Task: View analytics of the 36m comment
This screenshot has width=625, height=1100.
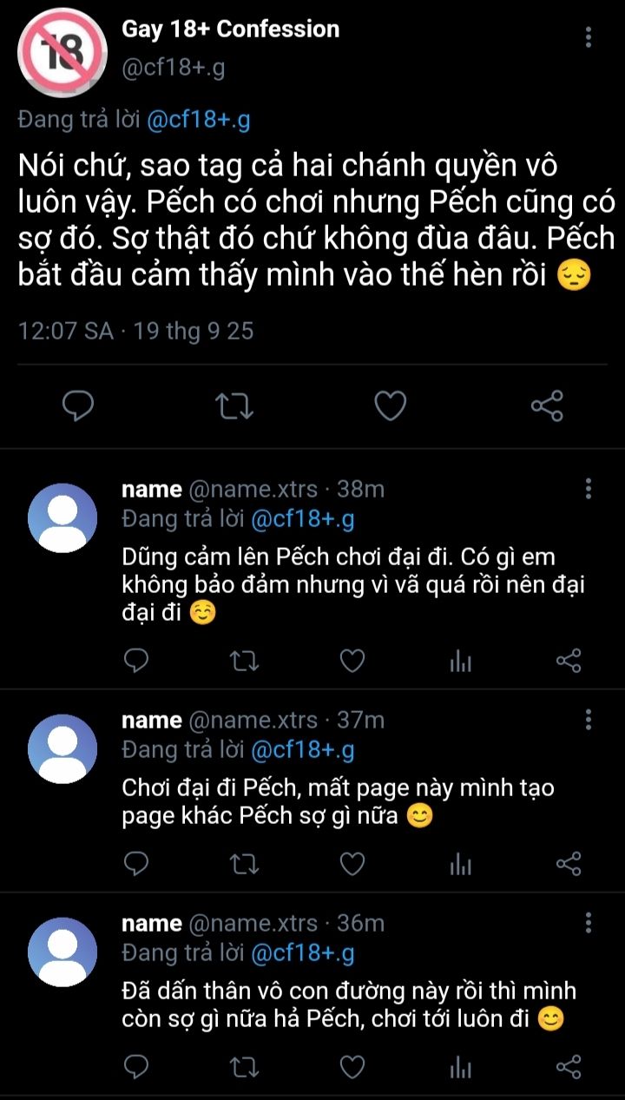Action: [460, 1067]
